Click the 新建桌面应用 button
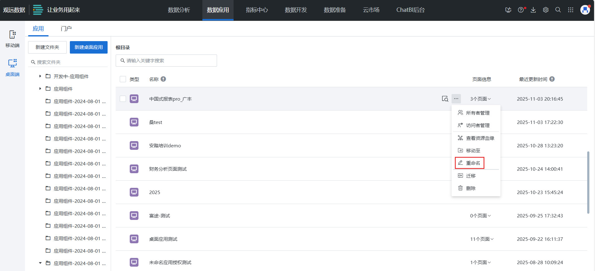 [89, 47]
